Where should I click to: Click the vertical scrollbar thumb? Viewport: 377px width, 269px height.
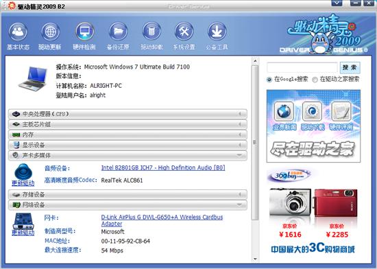(255, 143)
